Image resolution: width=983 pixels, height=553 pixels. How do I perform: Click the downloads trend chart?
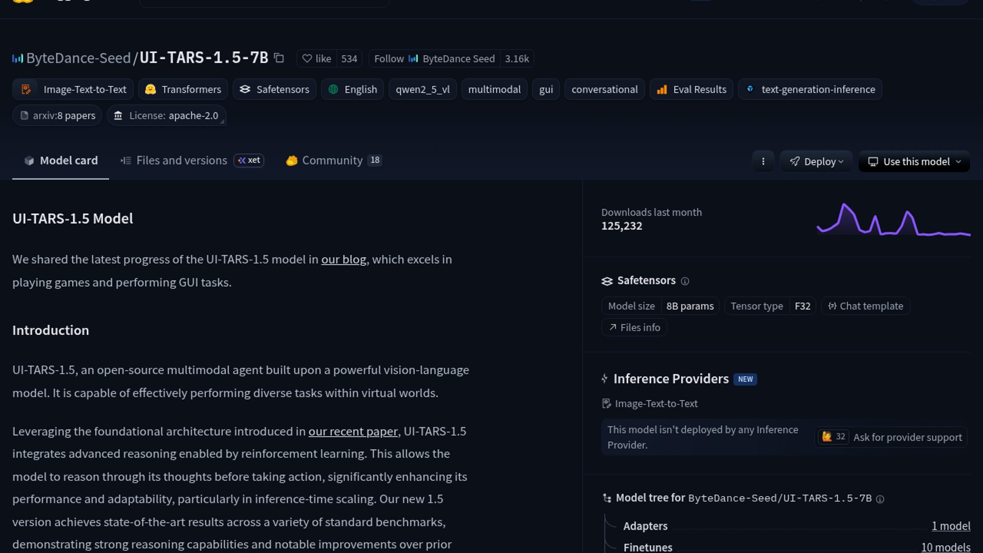pos(893,220)
